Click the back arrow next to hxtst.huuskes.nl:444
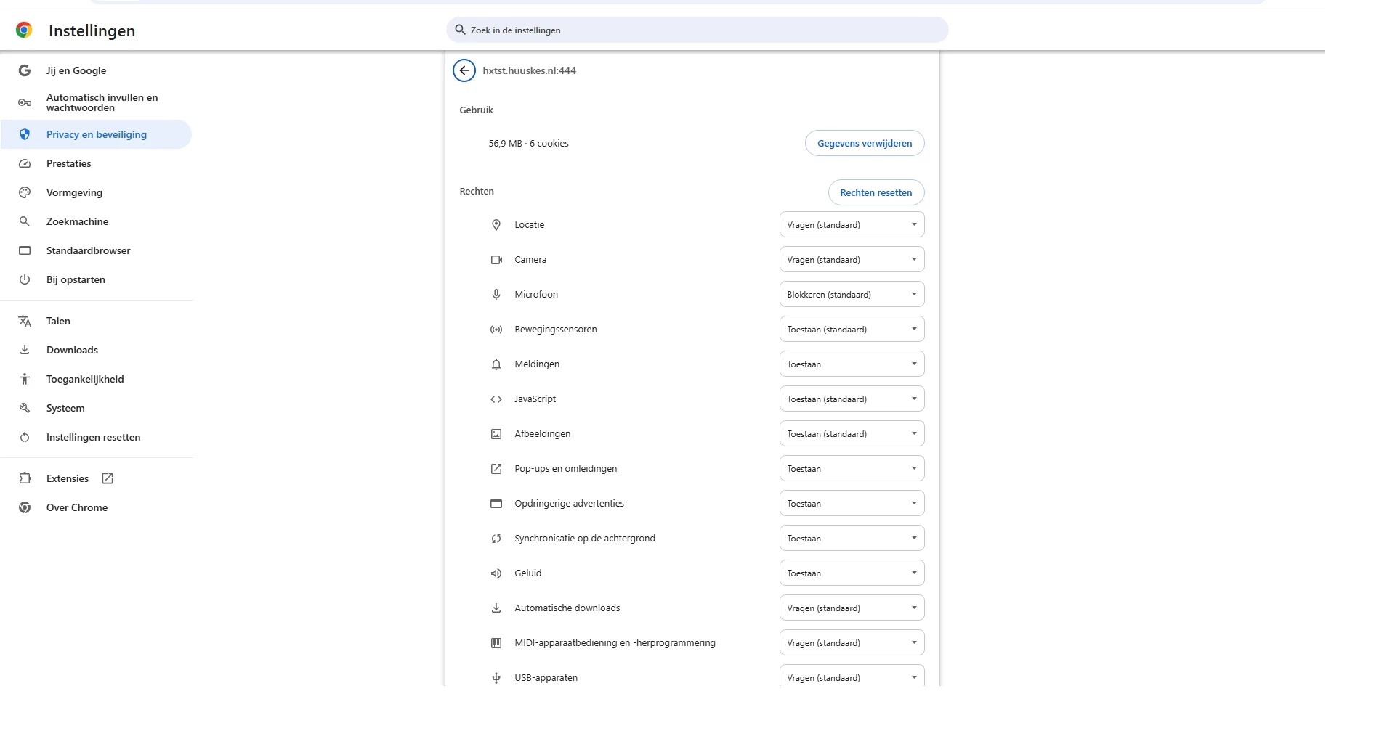 pyautogui.click(x=464, y=70)
